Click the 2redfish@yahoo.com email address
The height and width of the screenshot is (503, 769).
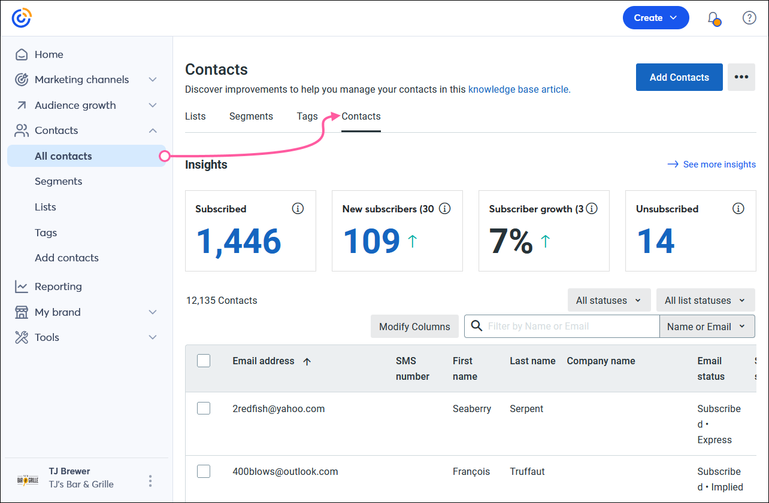tap(278, 409)
